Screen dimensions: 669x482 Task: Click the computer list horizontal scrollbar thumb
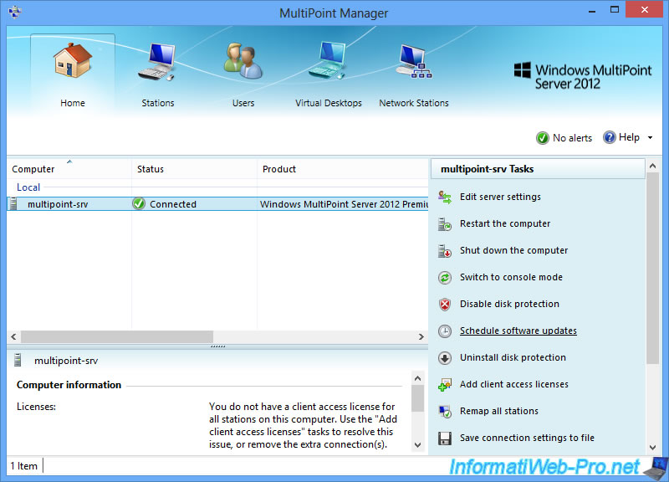tap(117, 337)
